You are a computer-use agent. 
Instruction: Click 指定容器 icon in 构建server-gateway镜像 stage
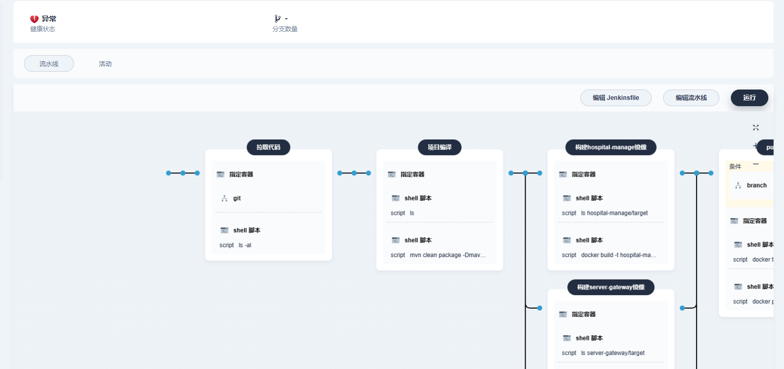(563, 314)
